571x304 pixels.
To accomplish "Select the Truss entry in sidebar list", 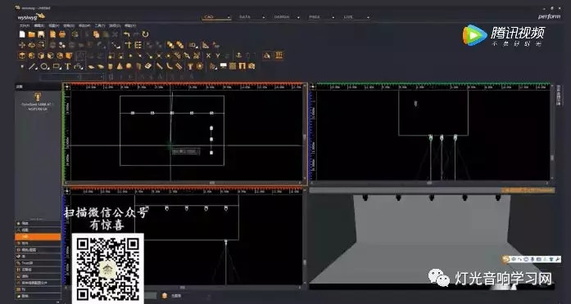I will [x=38, y=262].
